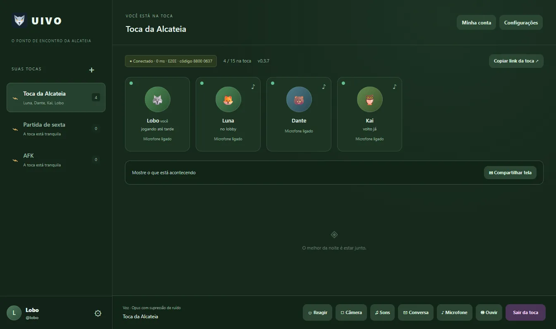
Task: Click the music note on Kai's card
Action: coord(395,86)
